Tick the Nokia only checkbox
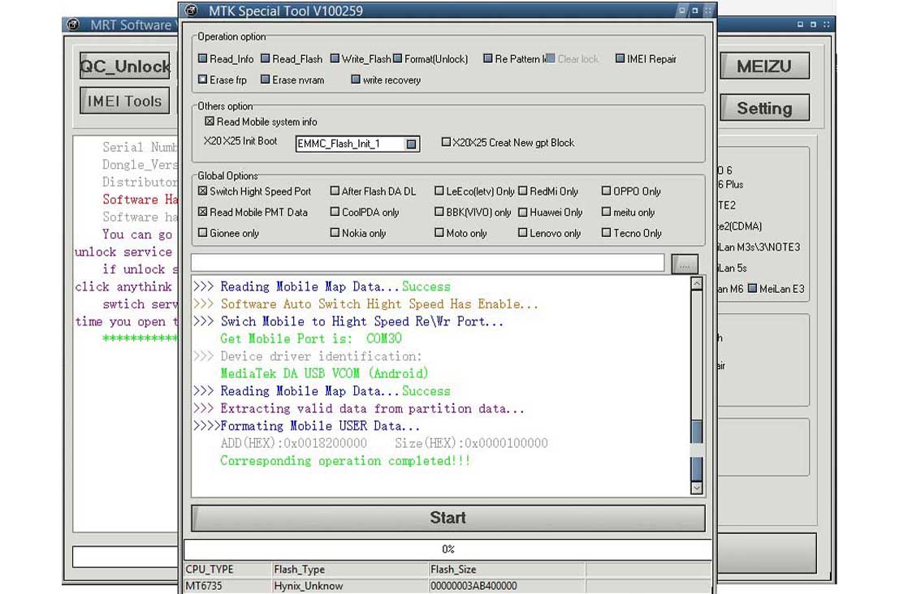 335,233
